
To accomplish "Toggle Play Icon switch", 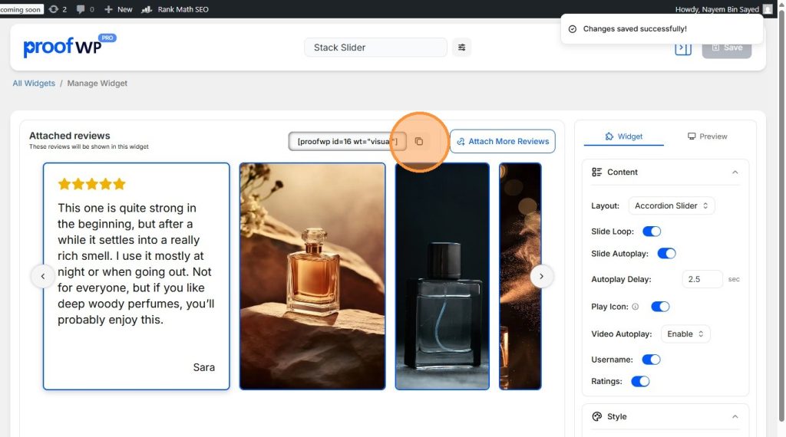I will tap(660, 307).
